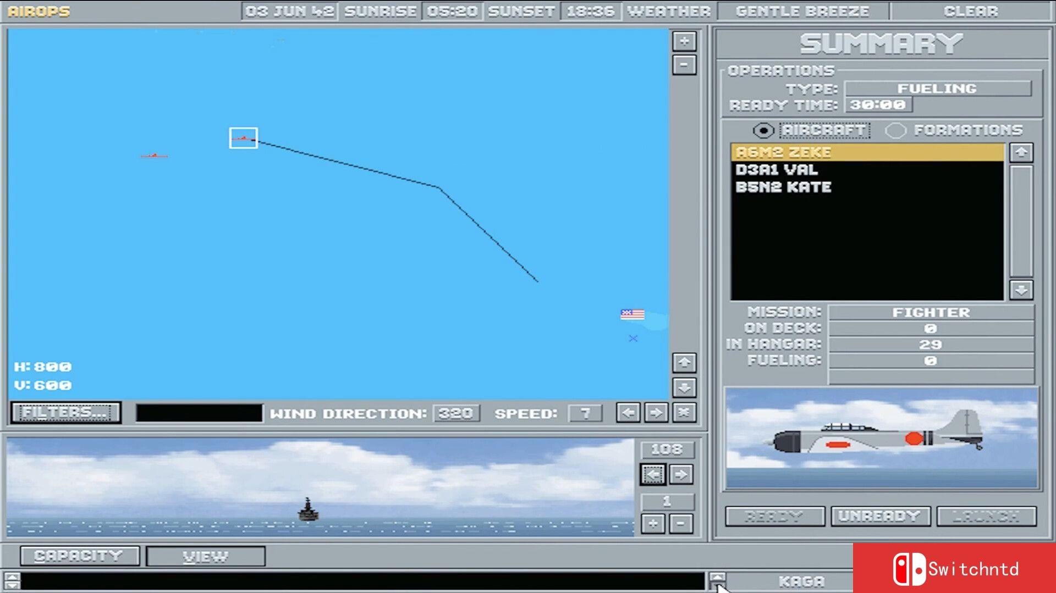Screen dimensions: 1056x593
Task: Click aircraft list scroll down arrow
Action: pos(1021,290)
